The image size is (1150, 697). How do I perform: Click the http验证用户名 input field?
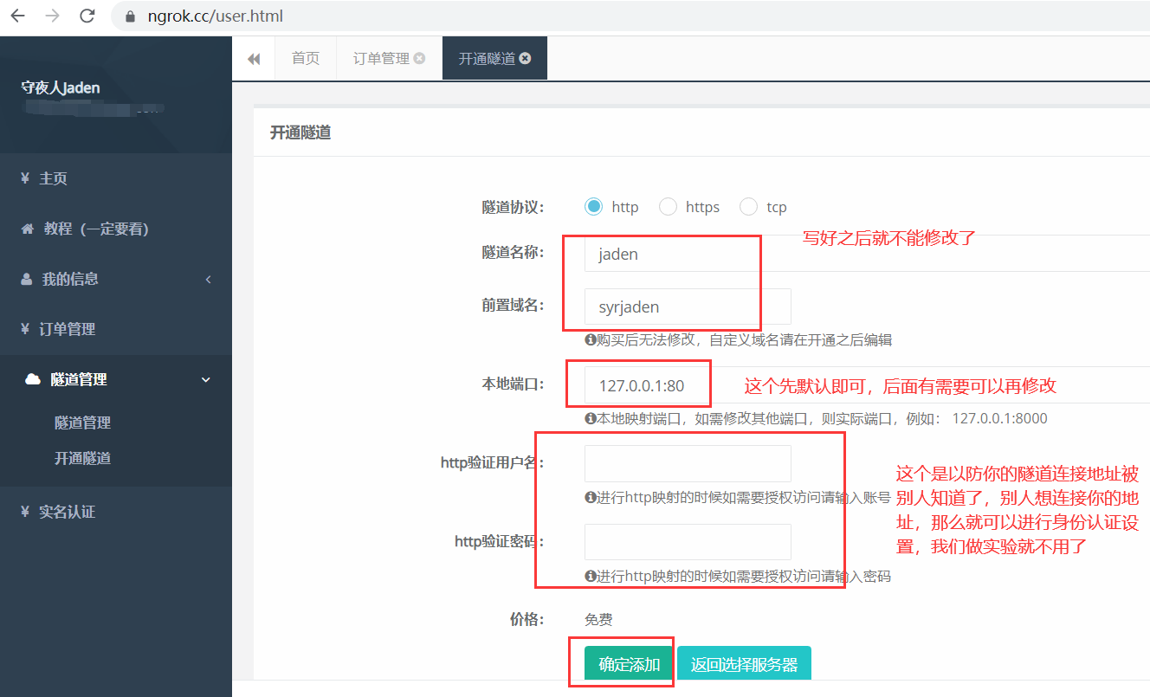[688, 463]
